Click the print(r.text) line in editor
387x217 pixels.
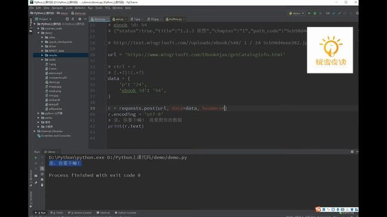(126, 126)
